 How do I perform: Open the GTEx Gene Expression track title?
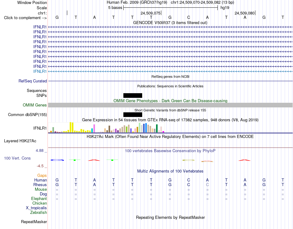(170, 120)
